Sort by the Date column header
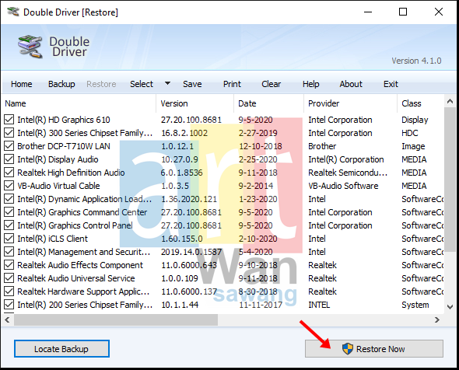 click(x=268, y=103)
